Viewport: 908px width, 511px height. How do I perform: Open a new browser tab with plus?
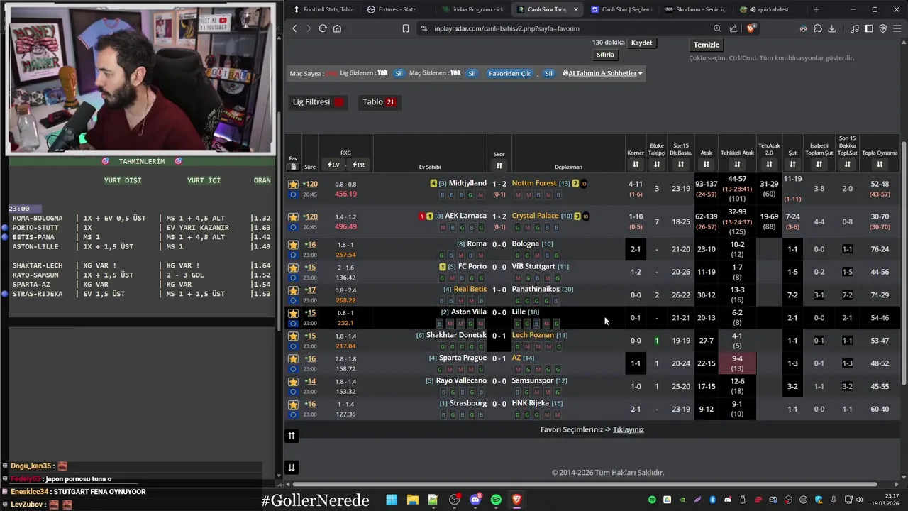pyautogui.click(x=816, y=9)
